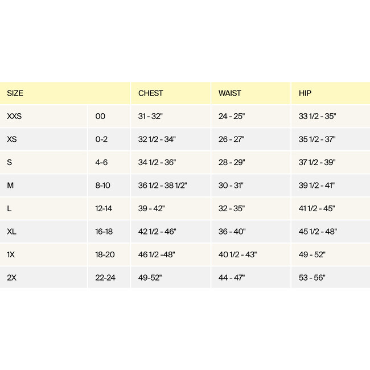
Task: Click the SIZE column header
Action: (x=15, y=93)
